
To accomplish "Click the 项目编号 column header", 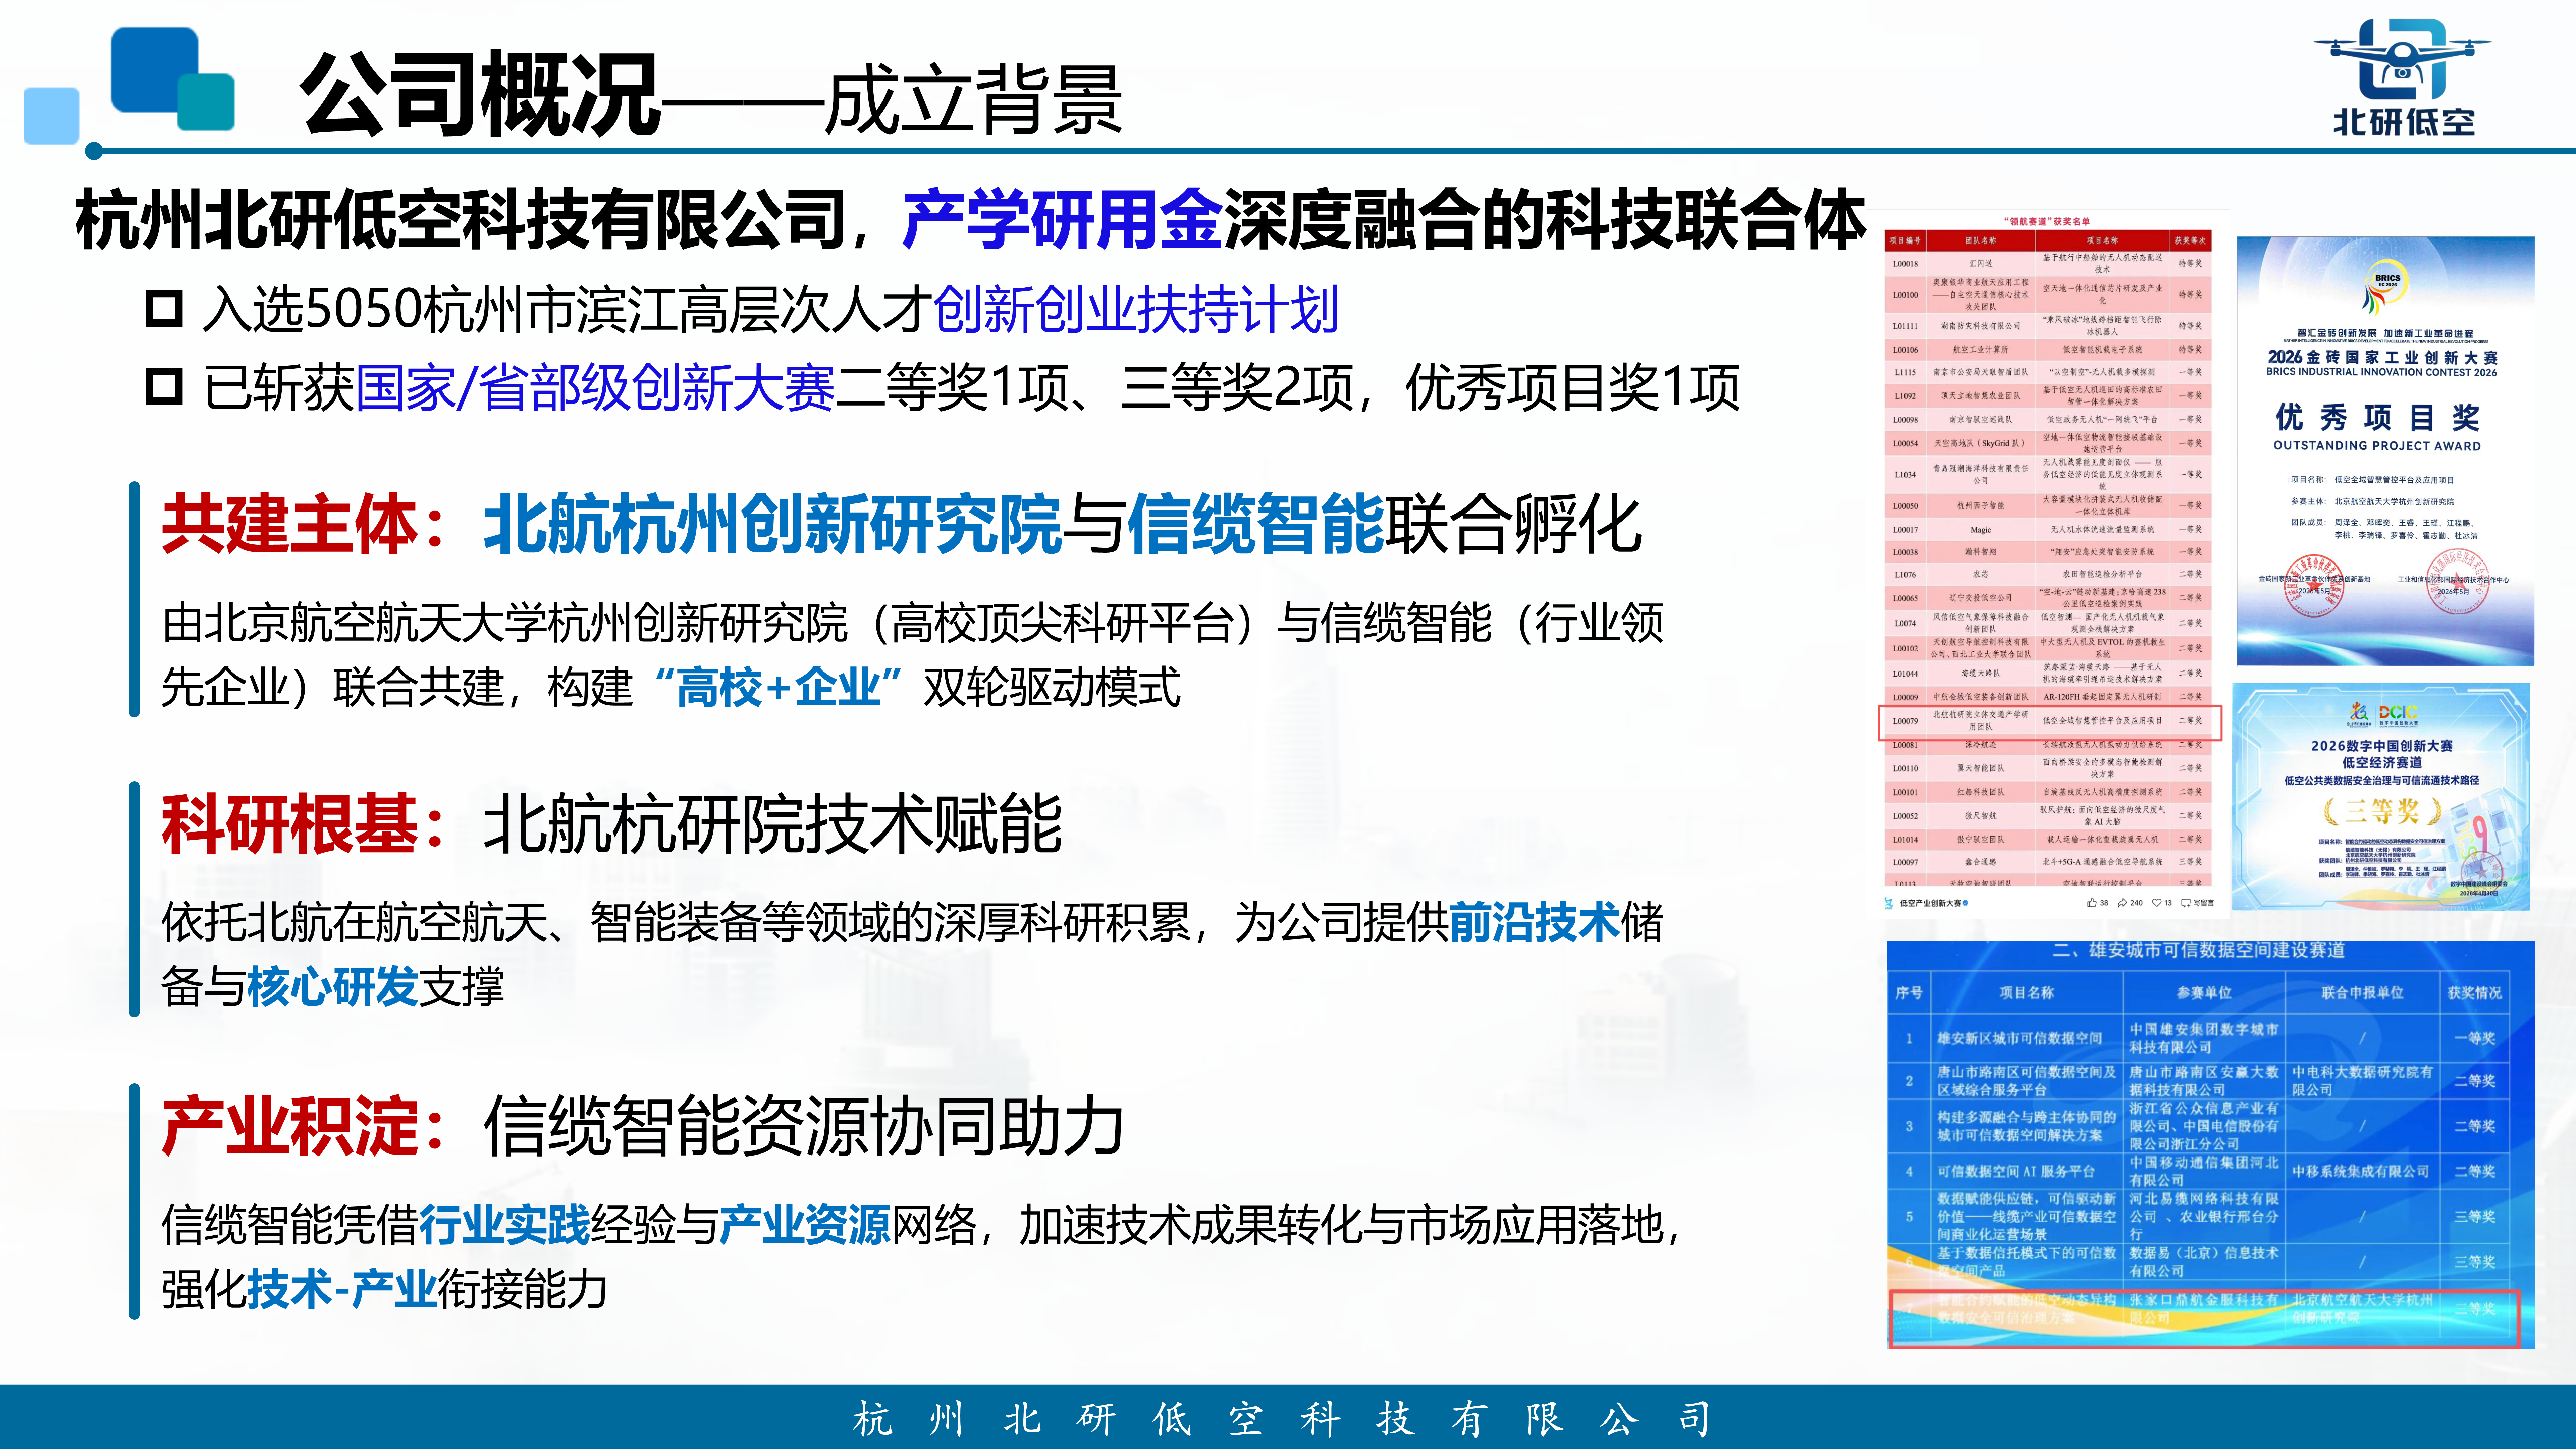I will (x=1905, y=241).
